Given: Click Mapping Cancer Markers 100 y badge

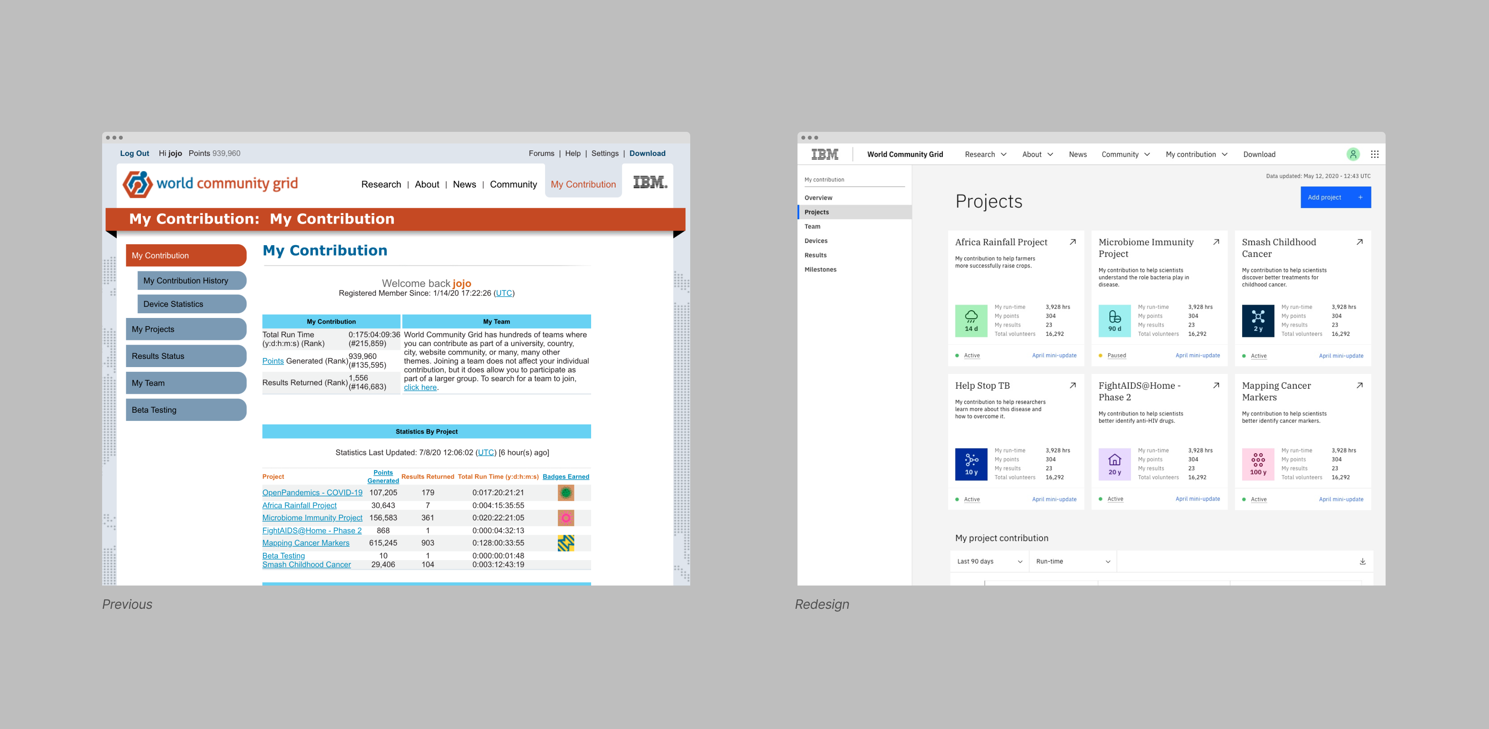Looking at the screenshot, I should point(1258,464).
